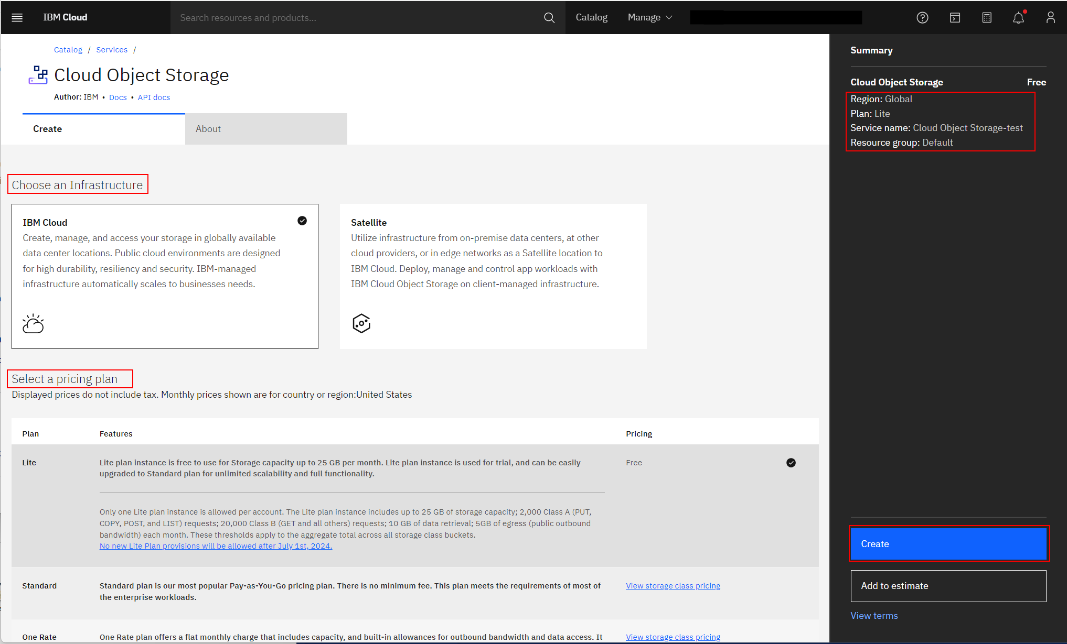Click the help question mark icon

922,17
